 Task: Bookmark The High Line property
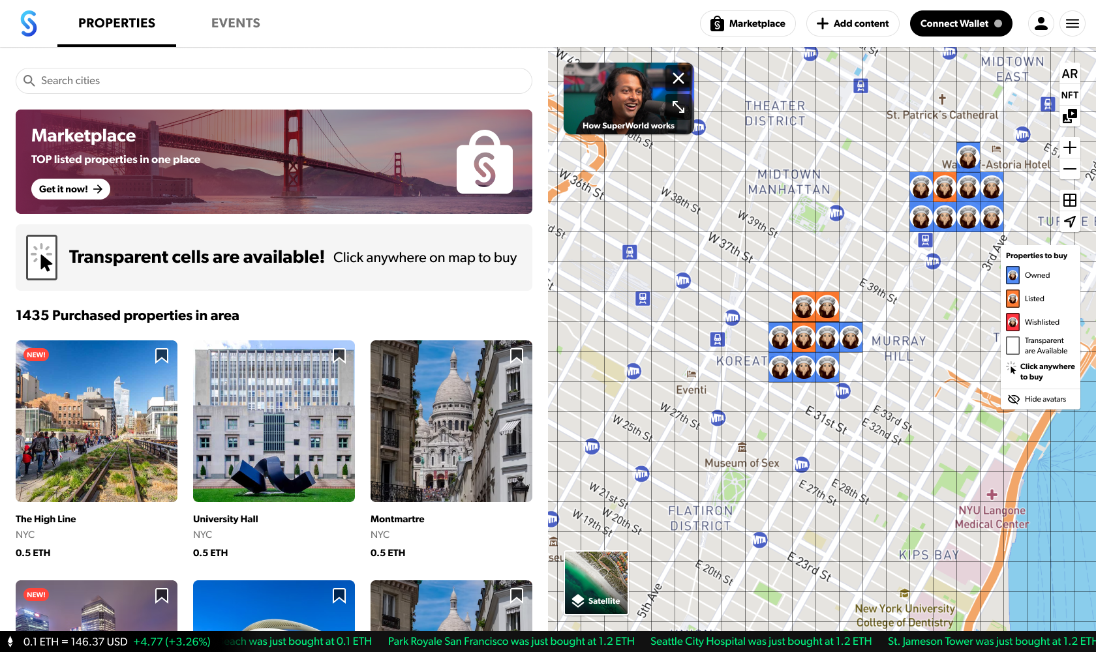coord(162,355)
